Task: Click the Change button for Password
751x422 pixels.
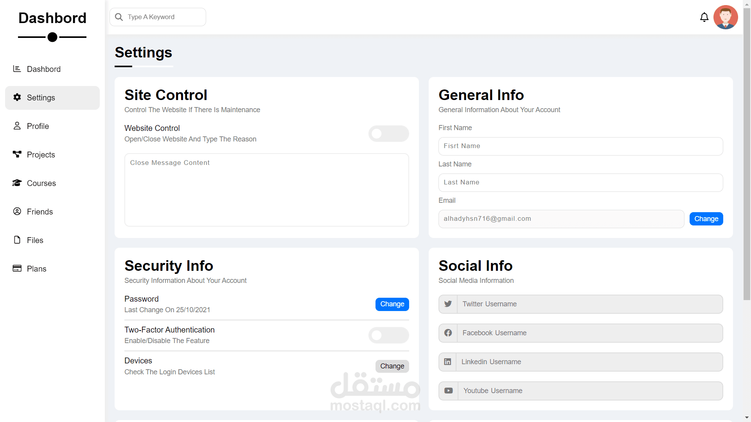Action: point(392,304)
